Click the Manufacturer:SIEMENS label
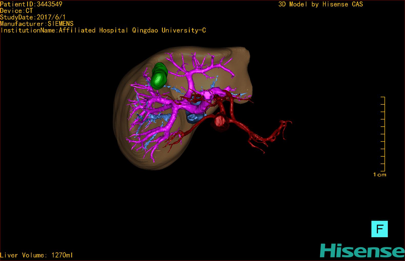 point(37,24)
